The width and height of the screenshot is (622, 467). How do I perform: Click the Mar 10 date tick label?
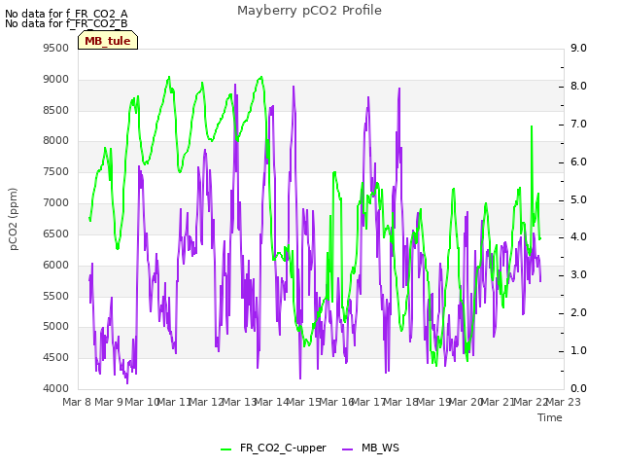pos(141,402)
